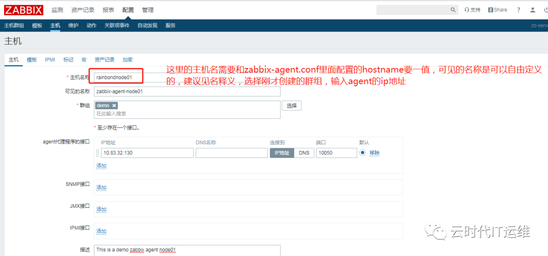Open the user profile icon
This screenshot has width=548, height=256.
533,10
